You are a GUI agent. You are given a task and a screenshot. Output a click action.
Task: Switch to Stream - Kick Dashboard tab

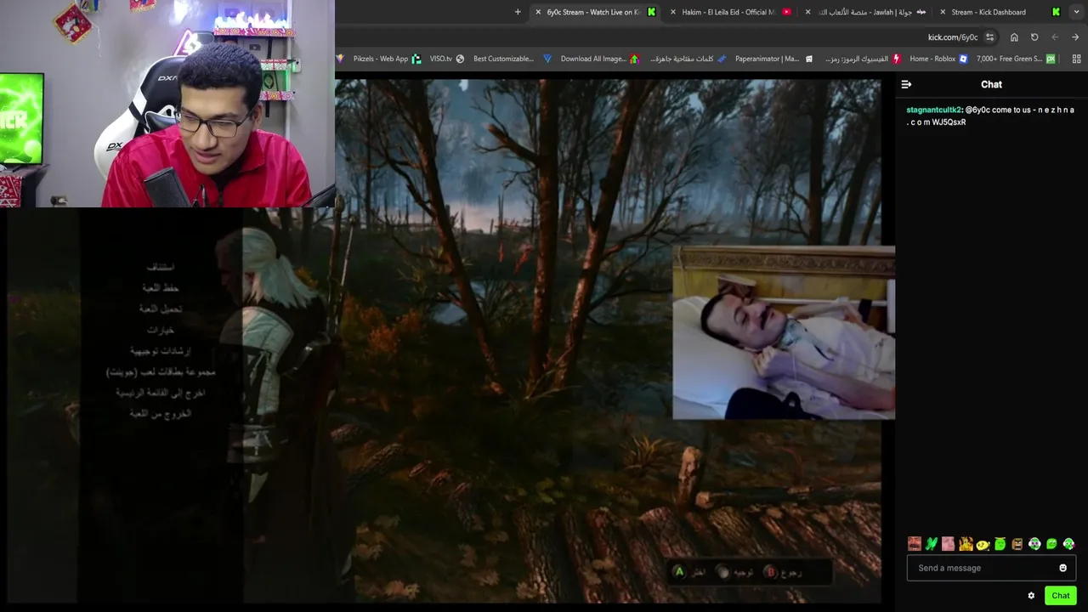tap(1001, 12)
